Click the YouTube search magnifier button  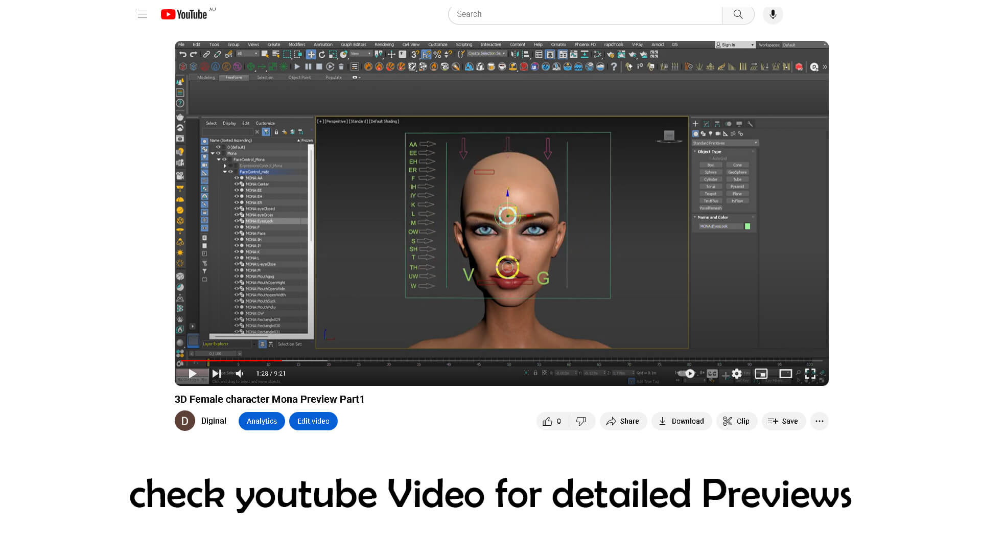tap(738, 14)
